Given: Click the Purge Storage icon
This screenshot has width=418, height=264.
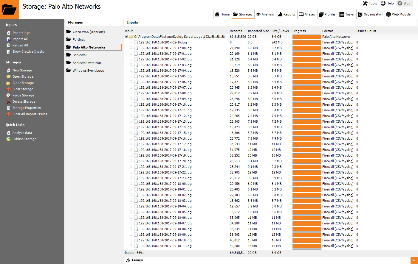Looking at the screenshot, I should pos(9,95).
